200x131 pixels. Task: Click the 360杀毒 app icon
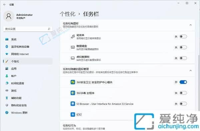[73, 93]
